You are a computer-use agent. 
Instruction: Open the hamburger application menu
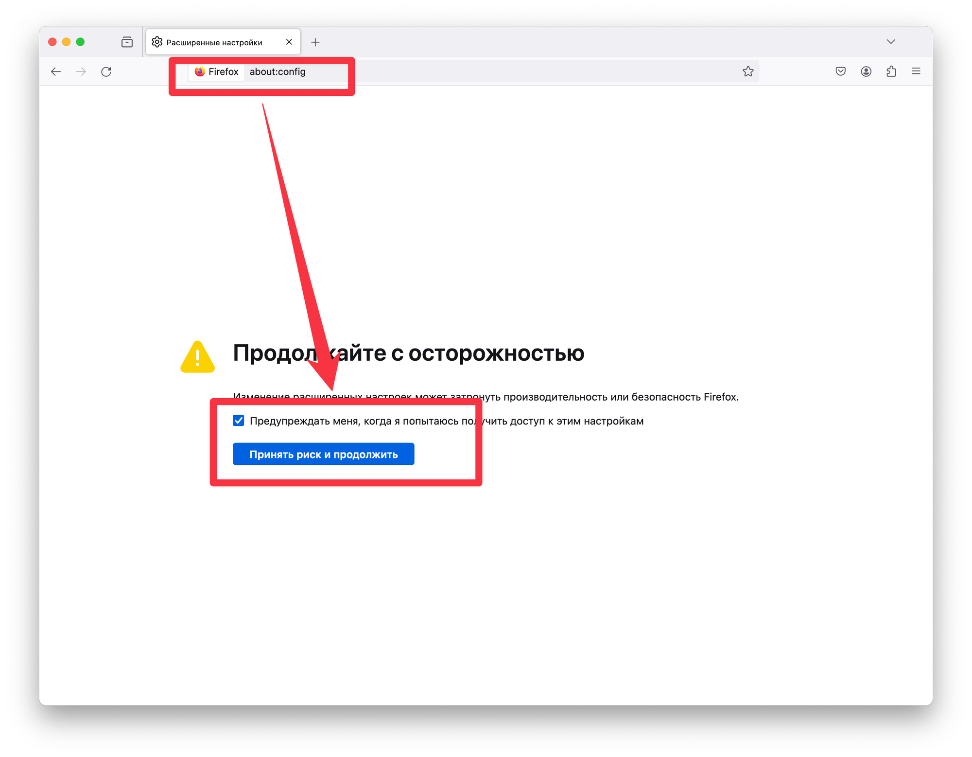(x=916, y=71)
